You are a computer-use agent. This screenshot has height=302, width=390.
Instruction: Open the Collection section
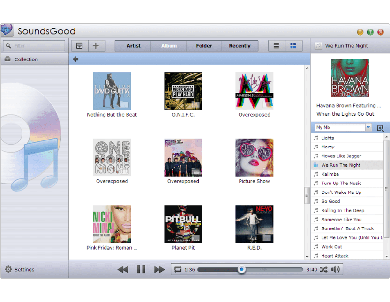click(x=26, y=59)
